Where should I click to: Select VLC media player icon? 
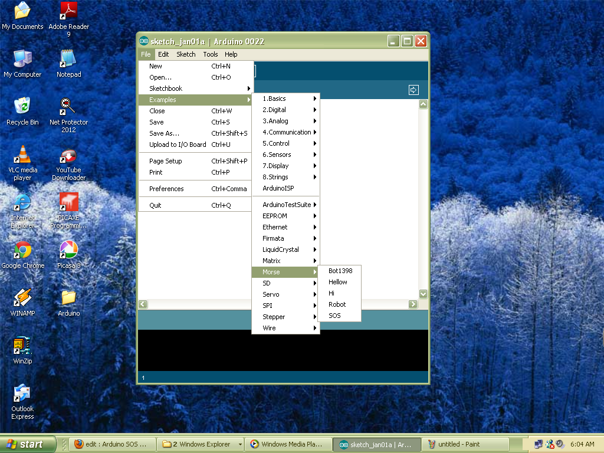pyautogui.click(x=22, y=163)
